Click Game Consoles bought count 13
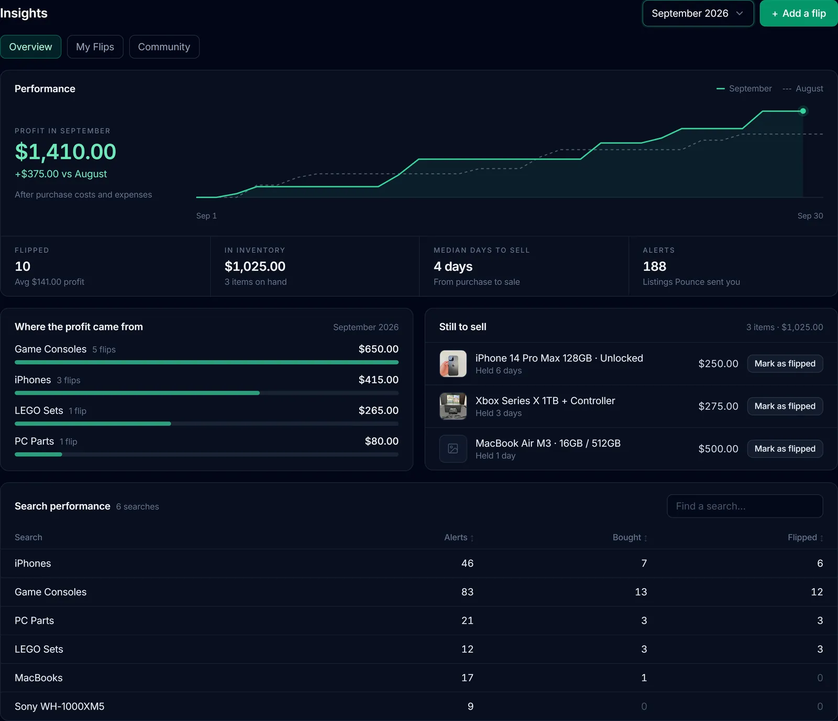The image size is (838, 721). pyautogui.click(x=641, y=592)
